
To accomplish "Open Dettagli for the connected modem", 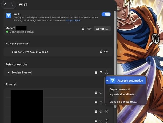I will (x=102, y=29).
